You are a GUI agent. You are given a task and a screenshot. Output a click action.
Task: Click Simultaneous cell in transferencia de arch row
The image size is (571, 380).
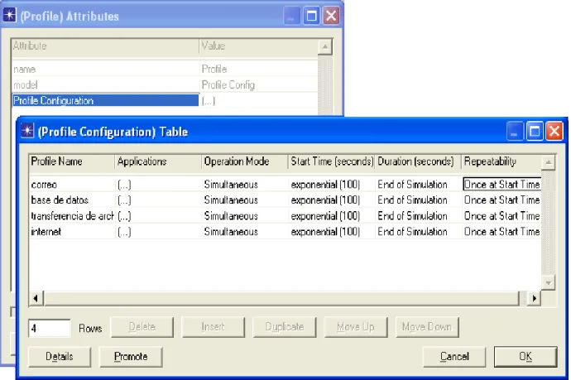245,216
